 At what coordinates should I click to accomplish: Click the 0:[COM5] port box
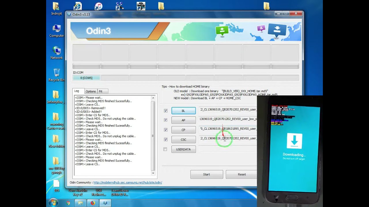coord(86,78)
